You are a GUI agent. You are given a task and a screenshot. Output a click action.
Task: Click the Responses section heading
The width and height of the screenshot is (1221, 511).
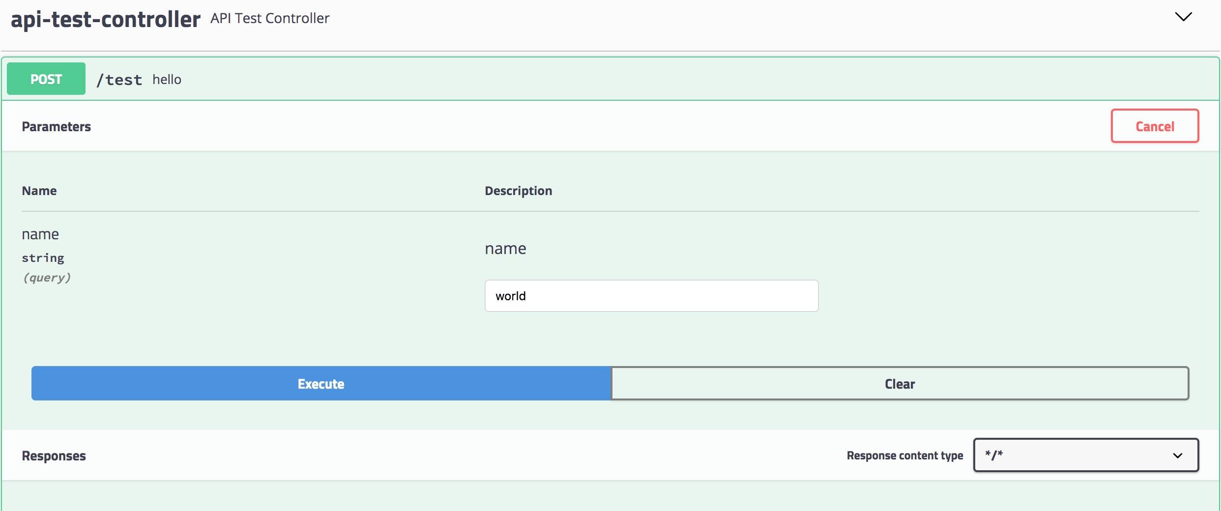[54, 456]
